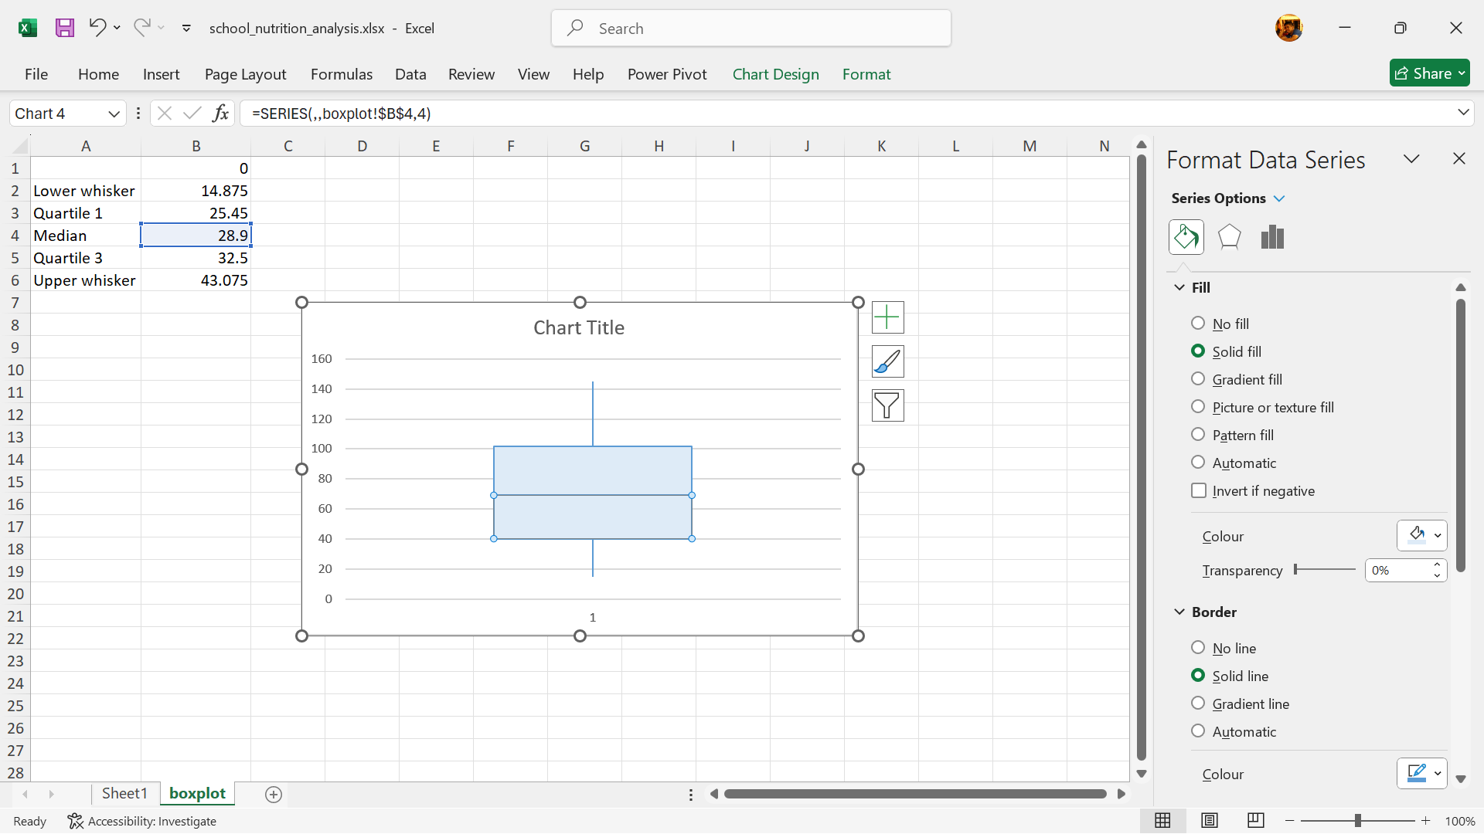Click the horizontal scrollbar
The width and height of the screenshot is (1484, 834).
point(915,794)
